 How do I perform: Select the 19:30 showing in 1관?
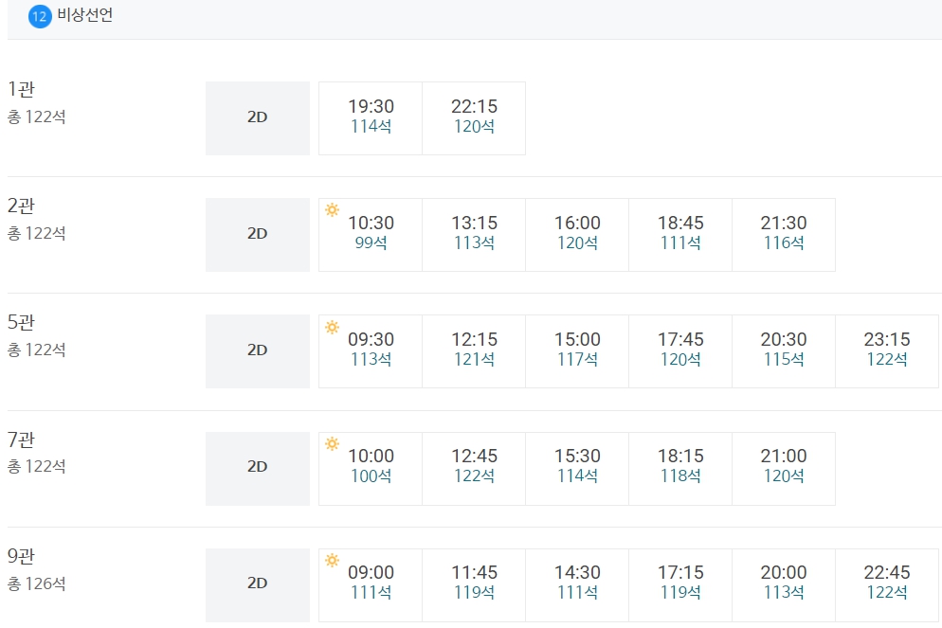[371, 118]
